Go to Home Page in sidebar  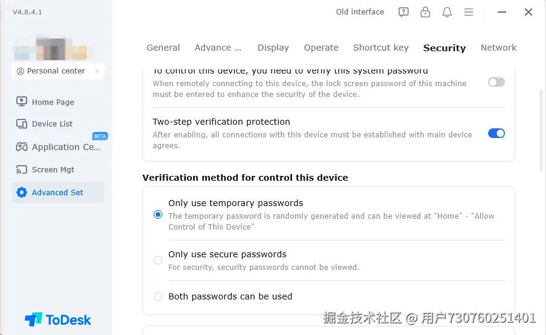[52, 102]
